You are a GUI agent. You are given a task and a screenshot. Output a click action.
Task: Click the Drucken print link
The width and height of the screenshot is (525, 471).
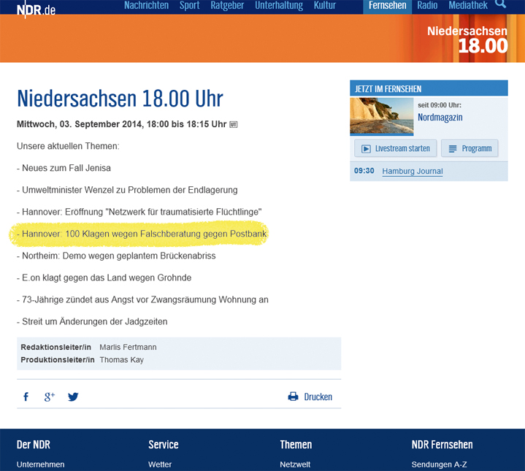click(x=318, y=397)
